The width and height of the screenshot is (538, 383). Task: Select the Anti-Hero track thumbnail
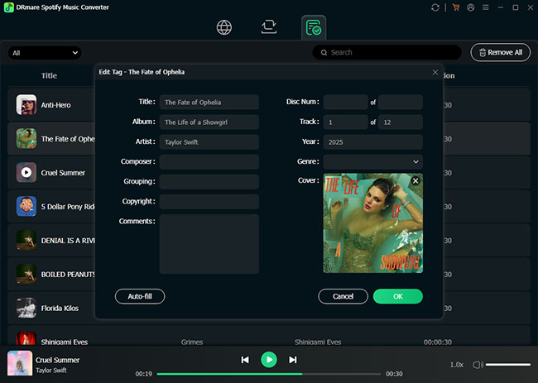click(26, 104)
